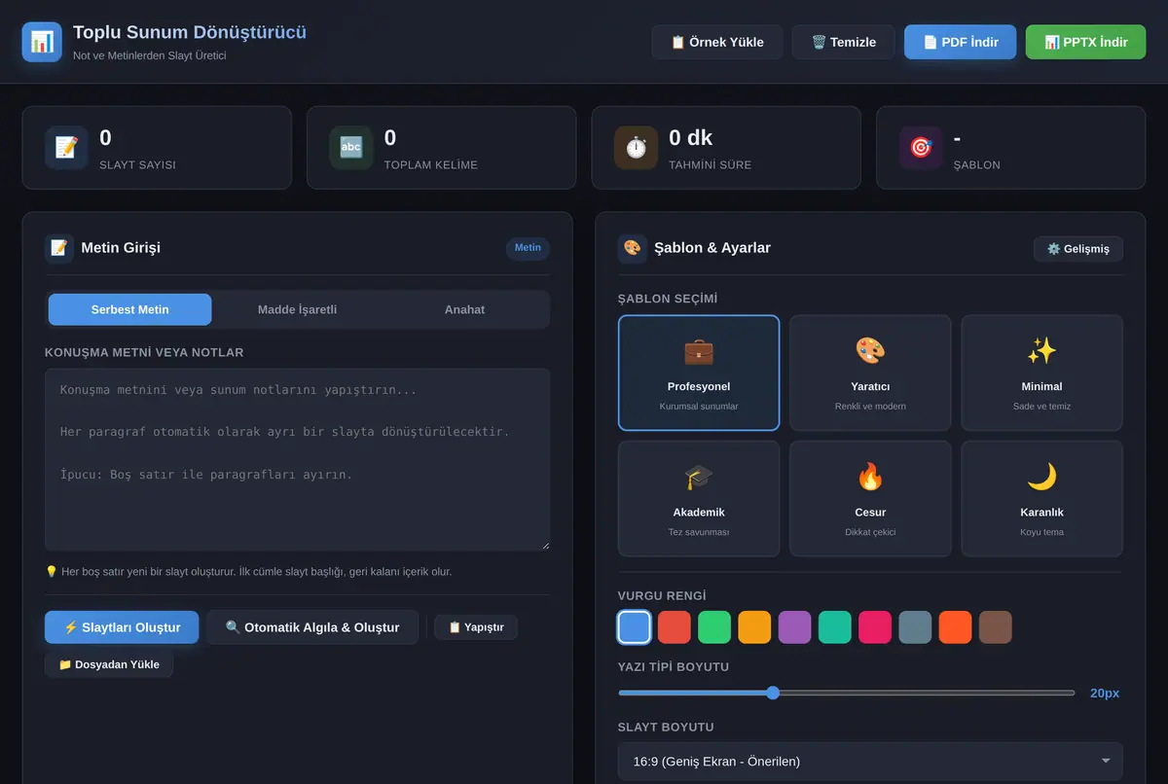Open the Slayt Boyutu dropdown
The width and height of the screenshot is (1168, 784).
[x=870, y=762]
